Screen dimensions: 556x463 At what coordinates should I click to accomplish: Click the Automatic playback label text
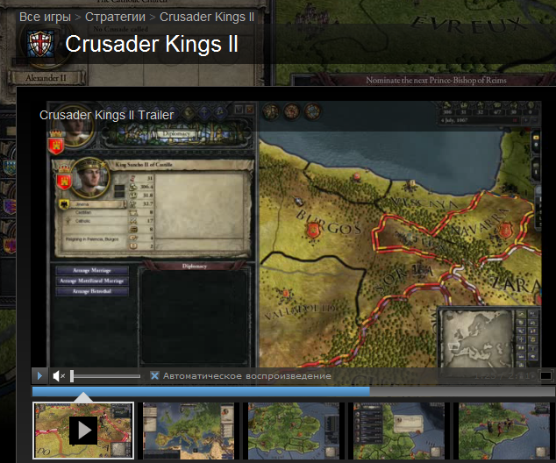[246, 376]
